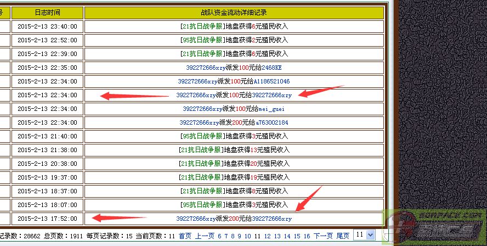Open the page number dropdown showing 11
The image size is (487, 246).
364,235
